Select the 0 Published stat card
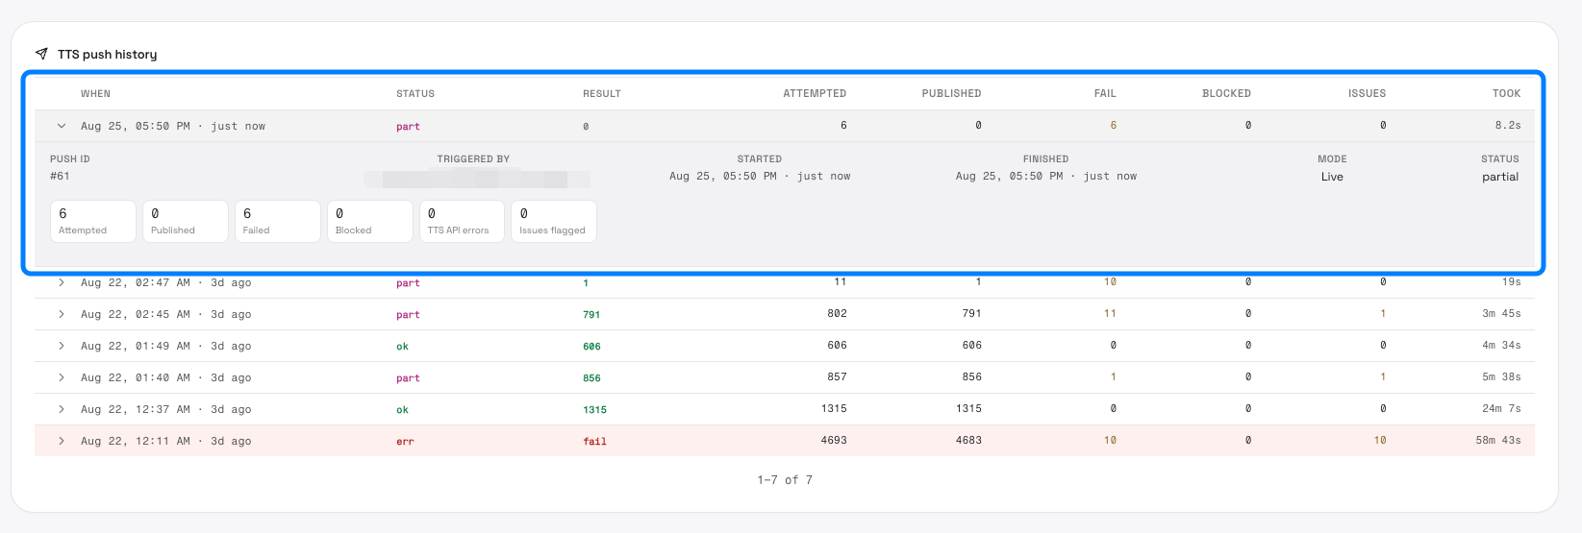The image size is (1582, 533). click(186, 222)
